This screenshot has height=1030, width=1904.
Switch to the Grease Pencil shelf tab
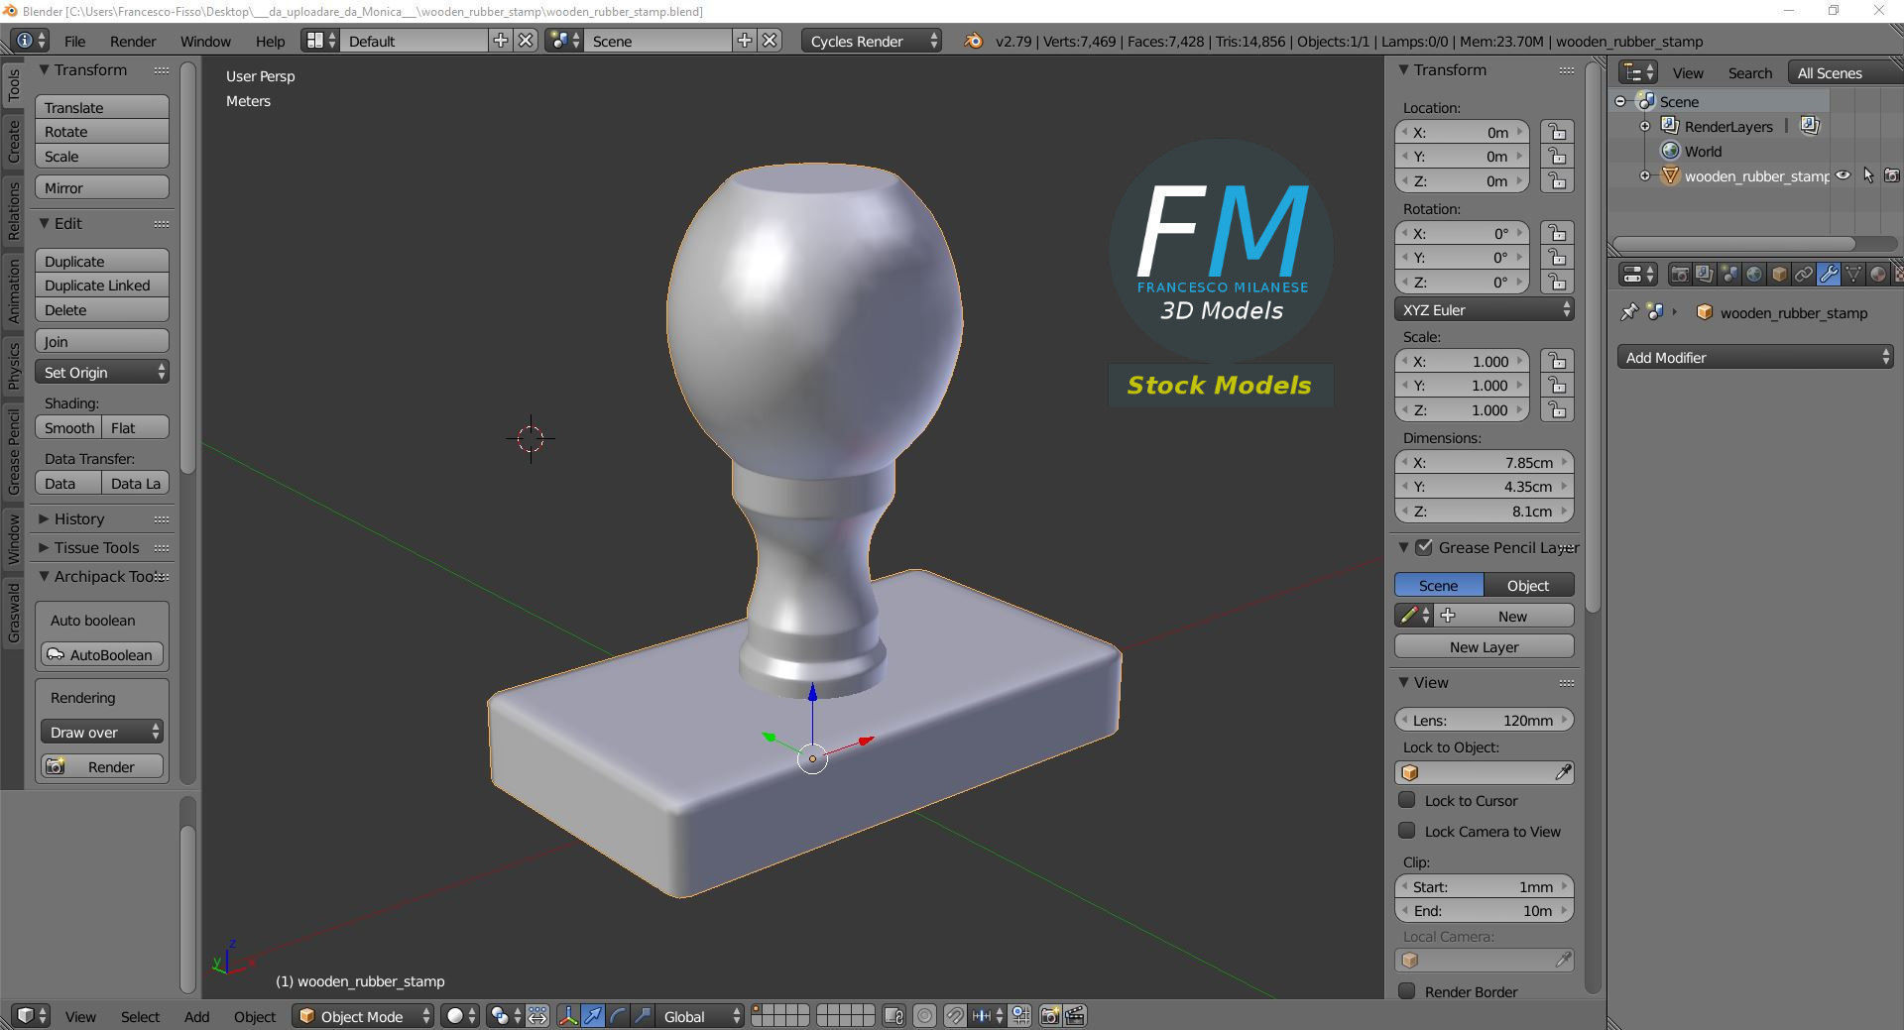(14, 451)
